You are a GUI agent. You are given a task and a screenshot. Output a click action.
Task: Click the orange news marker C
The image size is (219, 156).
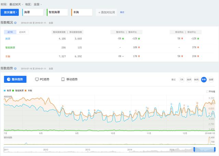[x=136, y=111]
